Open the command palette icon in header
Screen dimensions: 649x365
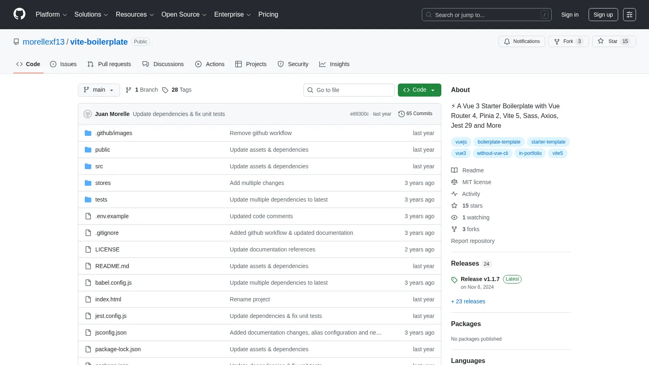pos(630,15)
